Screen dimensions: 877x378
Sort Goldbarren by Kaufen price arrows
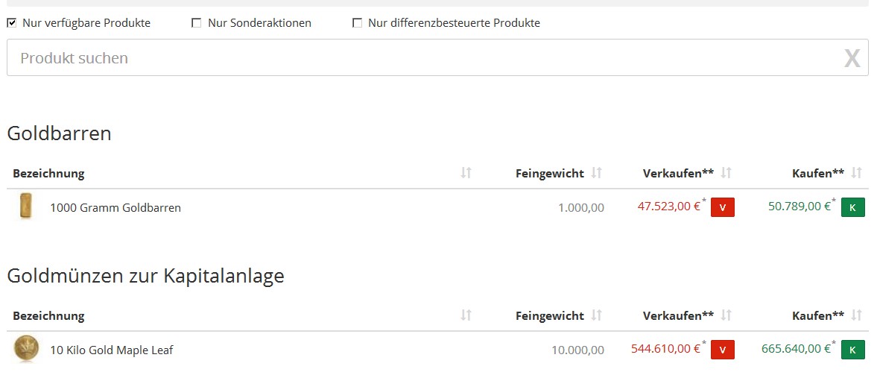(x=857, y=173)
